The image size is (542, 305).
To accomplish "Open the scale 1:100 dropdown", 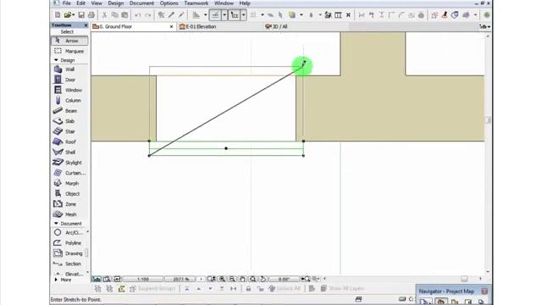I will (143, 279).
